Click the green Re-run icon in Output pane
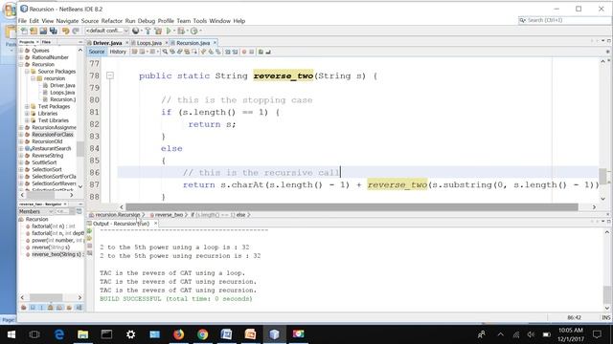 tap(89, 231)
